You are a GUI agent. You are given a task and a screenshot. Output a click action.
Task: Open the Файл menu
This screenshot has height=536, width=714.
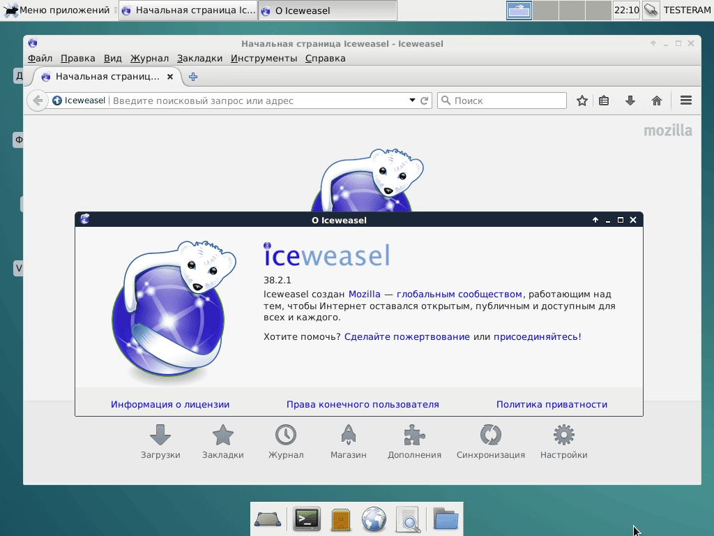point(40,59)
